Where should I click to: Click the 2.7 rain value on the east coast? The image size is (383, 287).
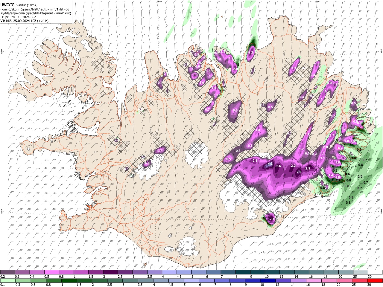[x=338, y=181]
